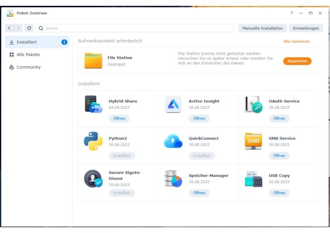Click the USB Copy icon
Screen dimensions: 330x233
coord(253,178)
